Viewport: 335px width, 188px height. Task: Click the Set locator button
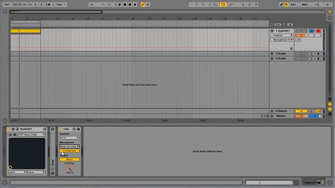coord(278,25)
